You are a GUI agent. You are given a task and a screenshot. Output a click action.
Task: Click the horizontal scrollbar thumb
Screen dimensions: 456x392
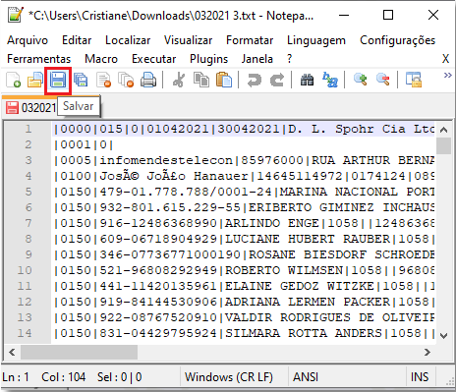(79, 352)
